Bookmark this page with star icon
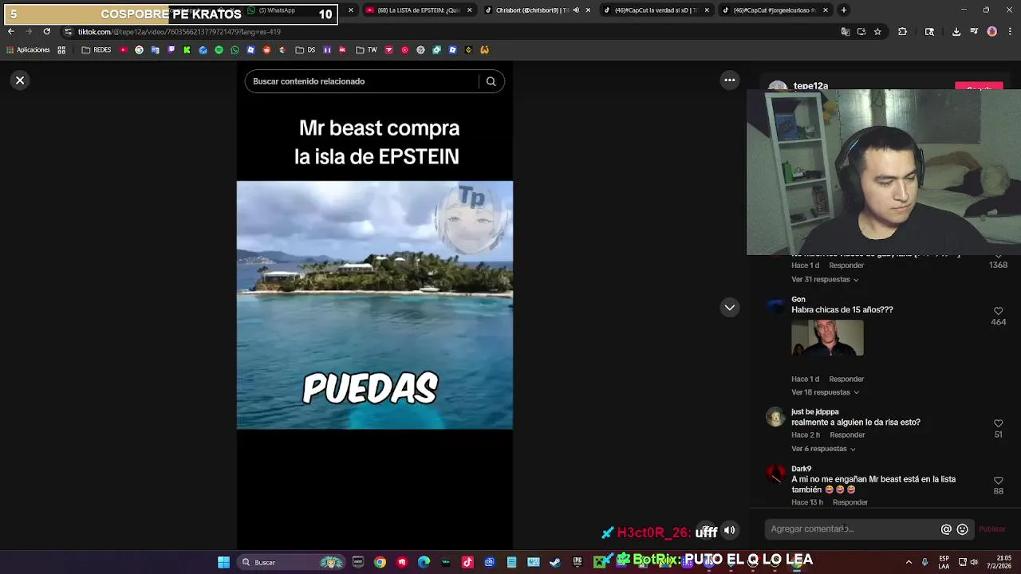The width and height of the screenshot is (1021, 574). pyautogui.click(x=877, y=32)
